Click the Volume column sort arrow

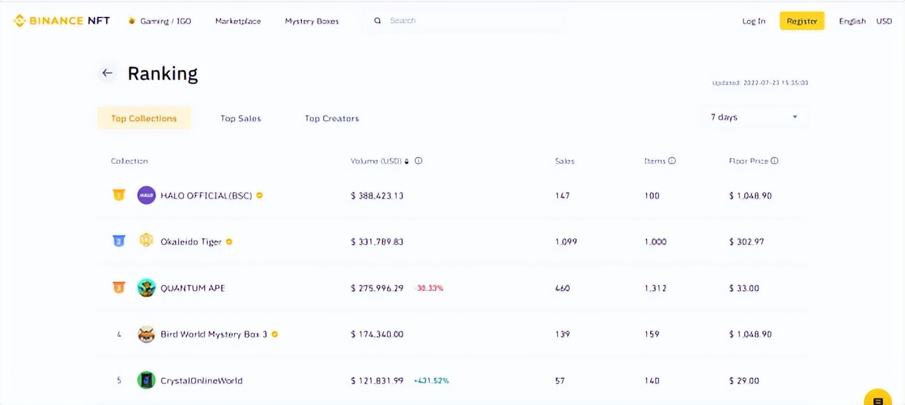[x=407, y=161]
